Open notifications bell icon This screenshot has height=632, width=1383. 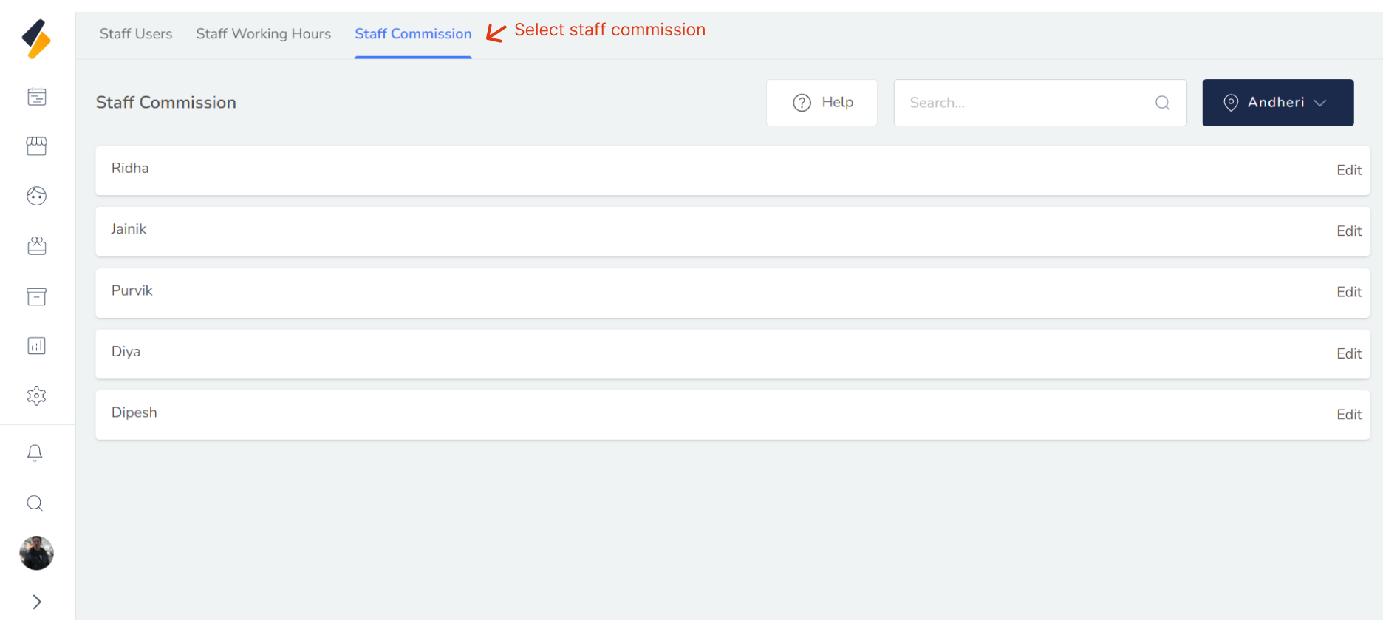35,452
